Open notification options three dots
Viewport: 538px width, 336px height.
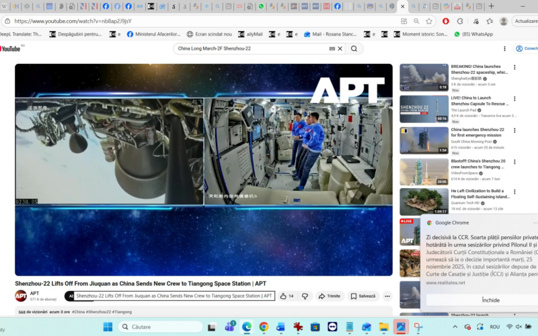click(x=535, y=223)
